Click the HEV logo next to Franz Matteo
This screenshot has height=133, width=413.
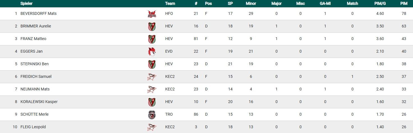point(152,39)
